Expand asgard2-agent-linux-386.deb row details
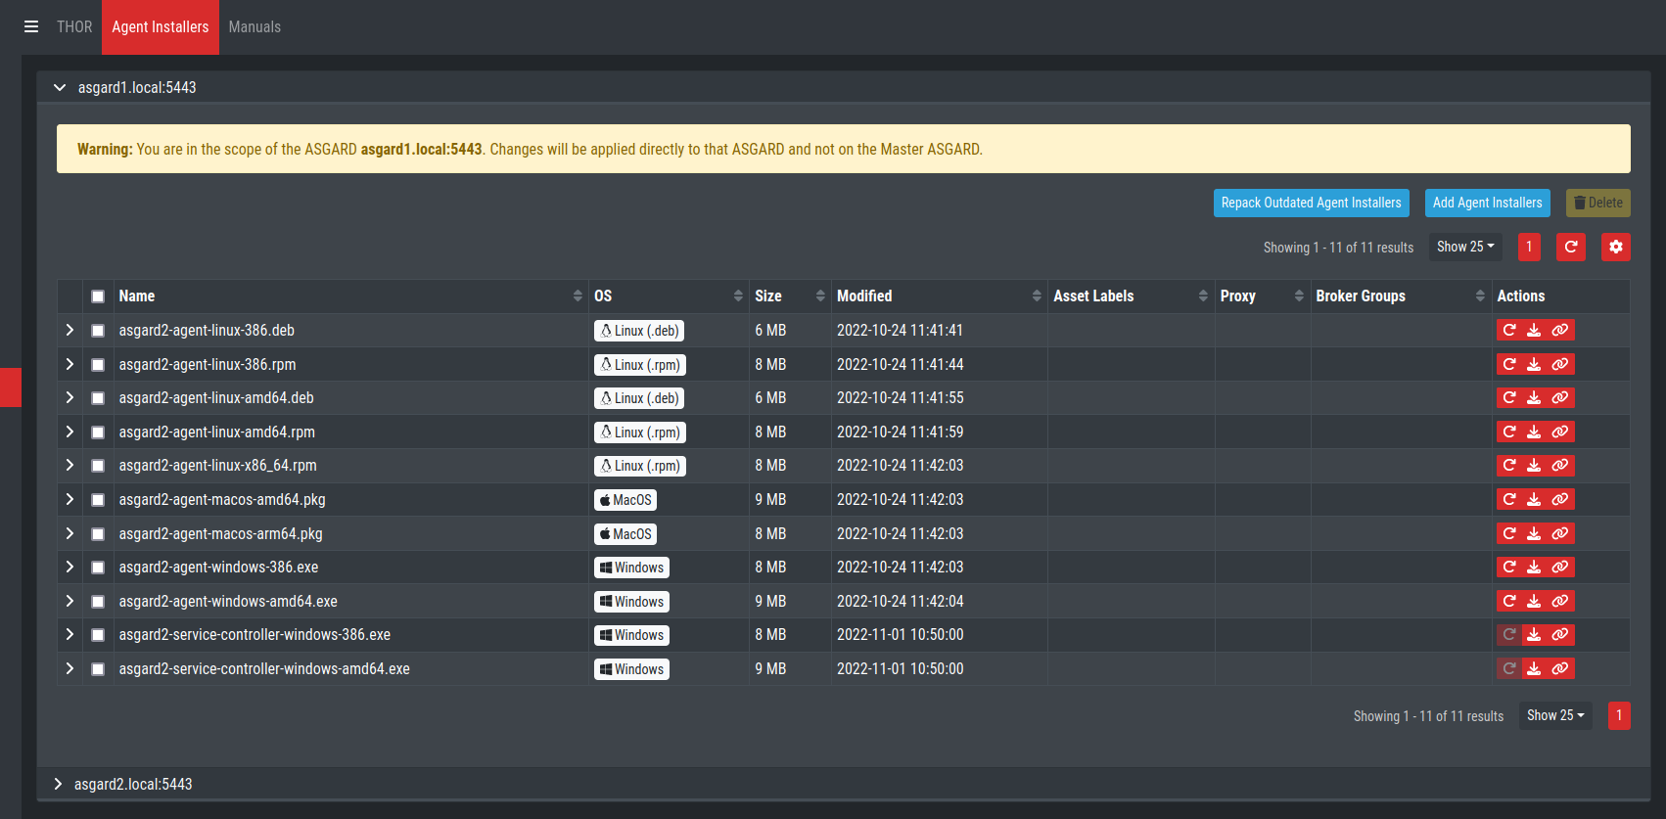1666x819 pixels. coord(69,331)
